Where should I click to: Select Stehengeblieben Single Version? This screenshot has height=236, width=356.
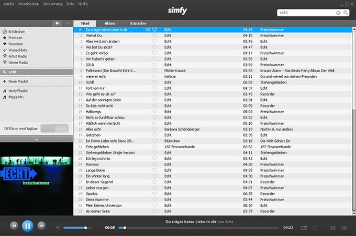coord(110,152)
